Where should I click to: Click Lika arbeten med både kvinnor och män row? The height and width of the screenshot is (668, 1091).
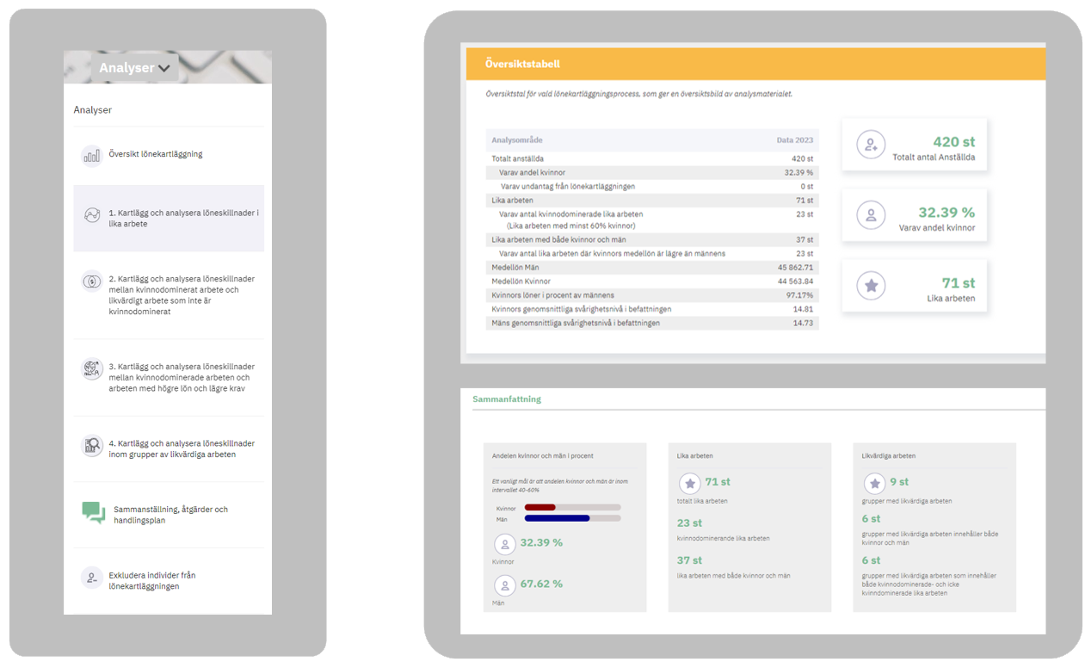pos(652,239)
